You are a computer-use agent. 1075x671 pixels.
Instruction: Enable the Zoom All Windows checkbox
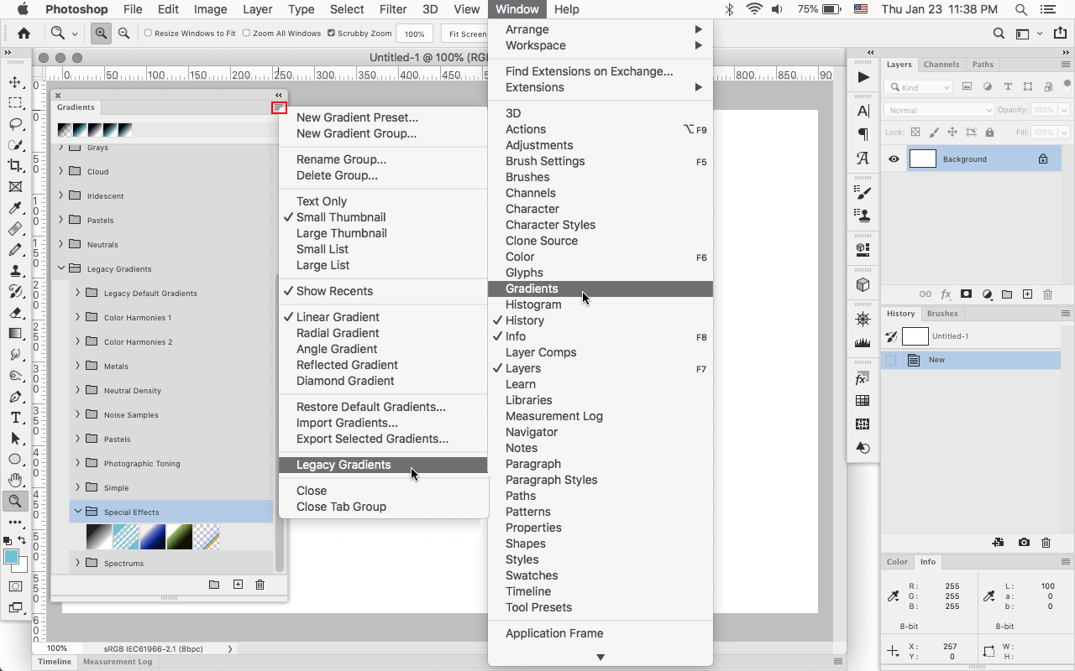point(247,34)
